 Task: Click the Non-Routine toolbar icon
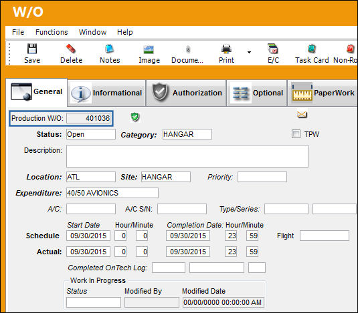350,49
